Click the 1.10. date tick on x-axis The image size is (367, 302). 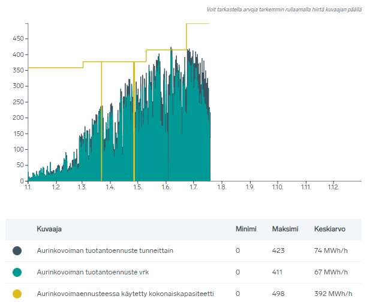pos(277,188)
